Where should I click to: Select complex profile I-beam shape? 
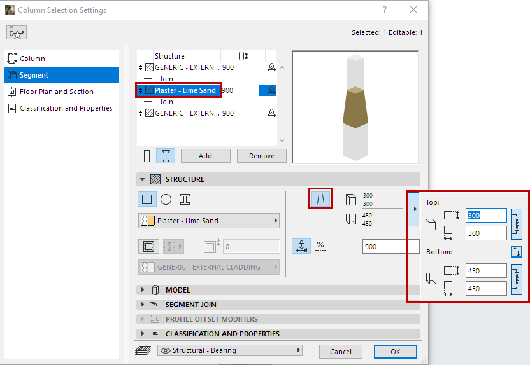tap(185, 200)
